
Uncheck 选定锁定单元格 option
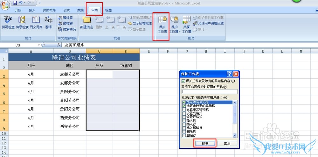(x=184, y=102)
